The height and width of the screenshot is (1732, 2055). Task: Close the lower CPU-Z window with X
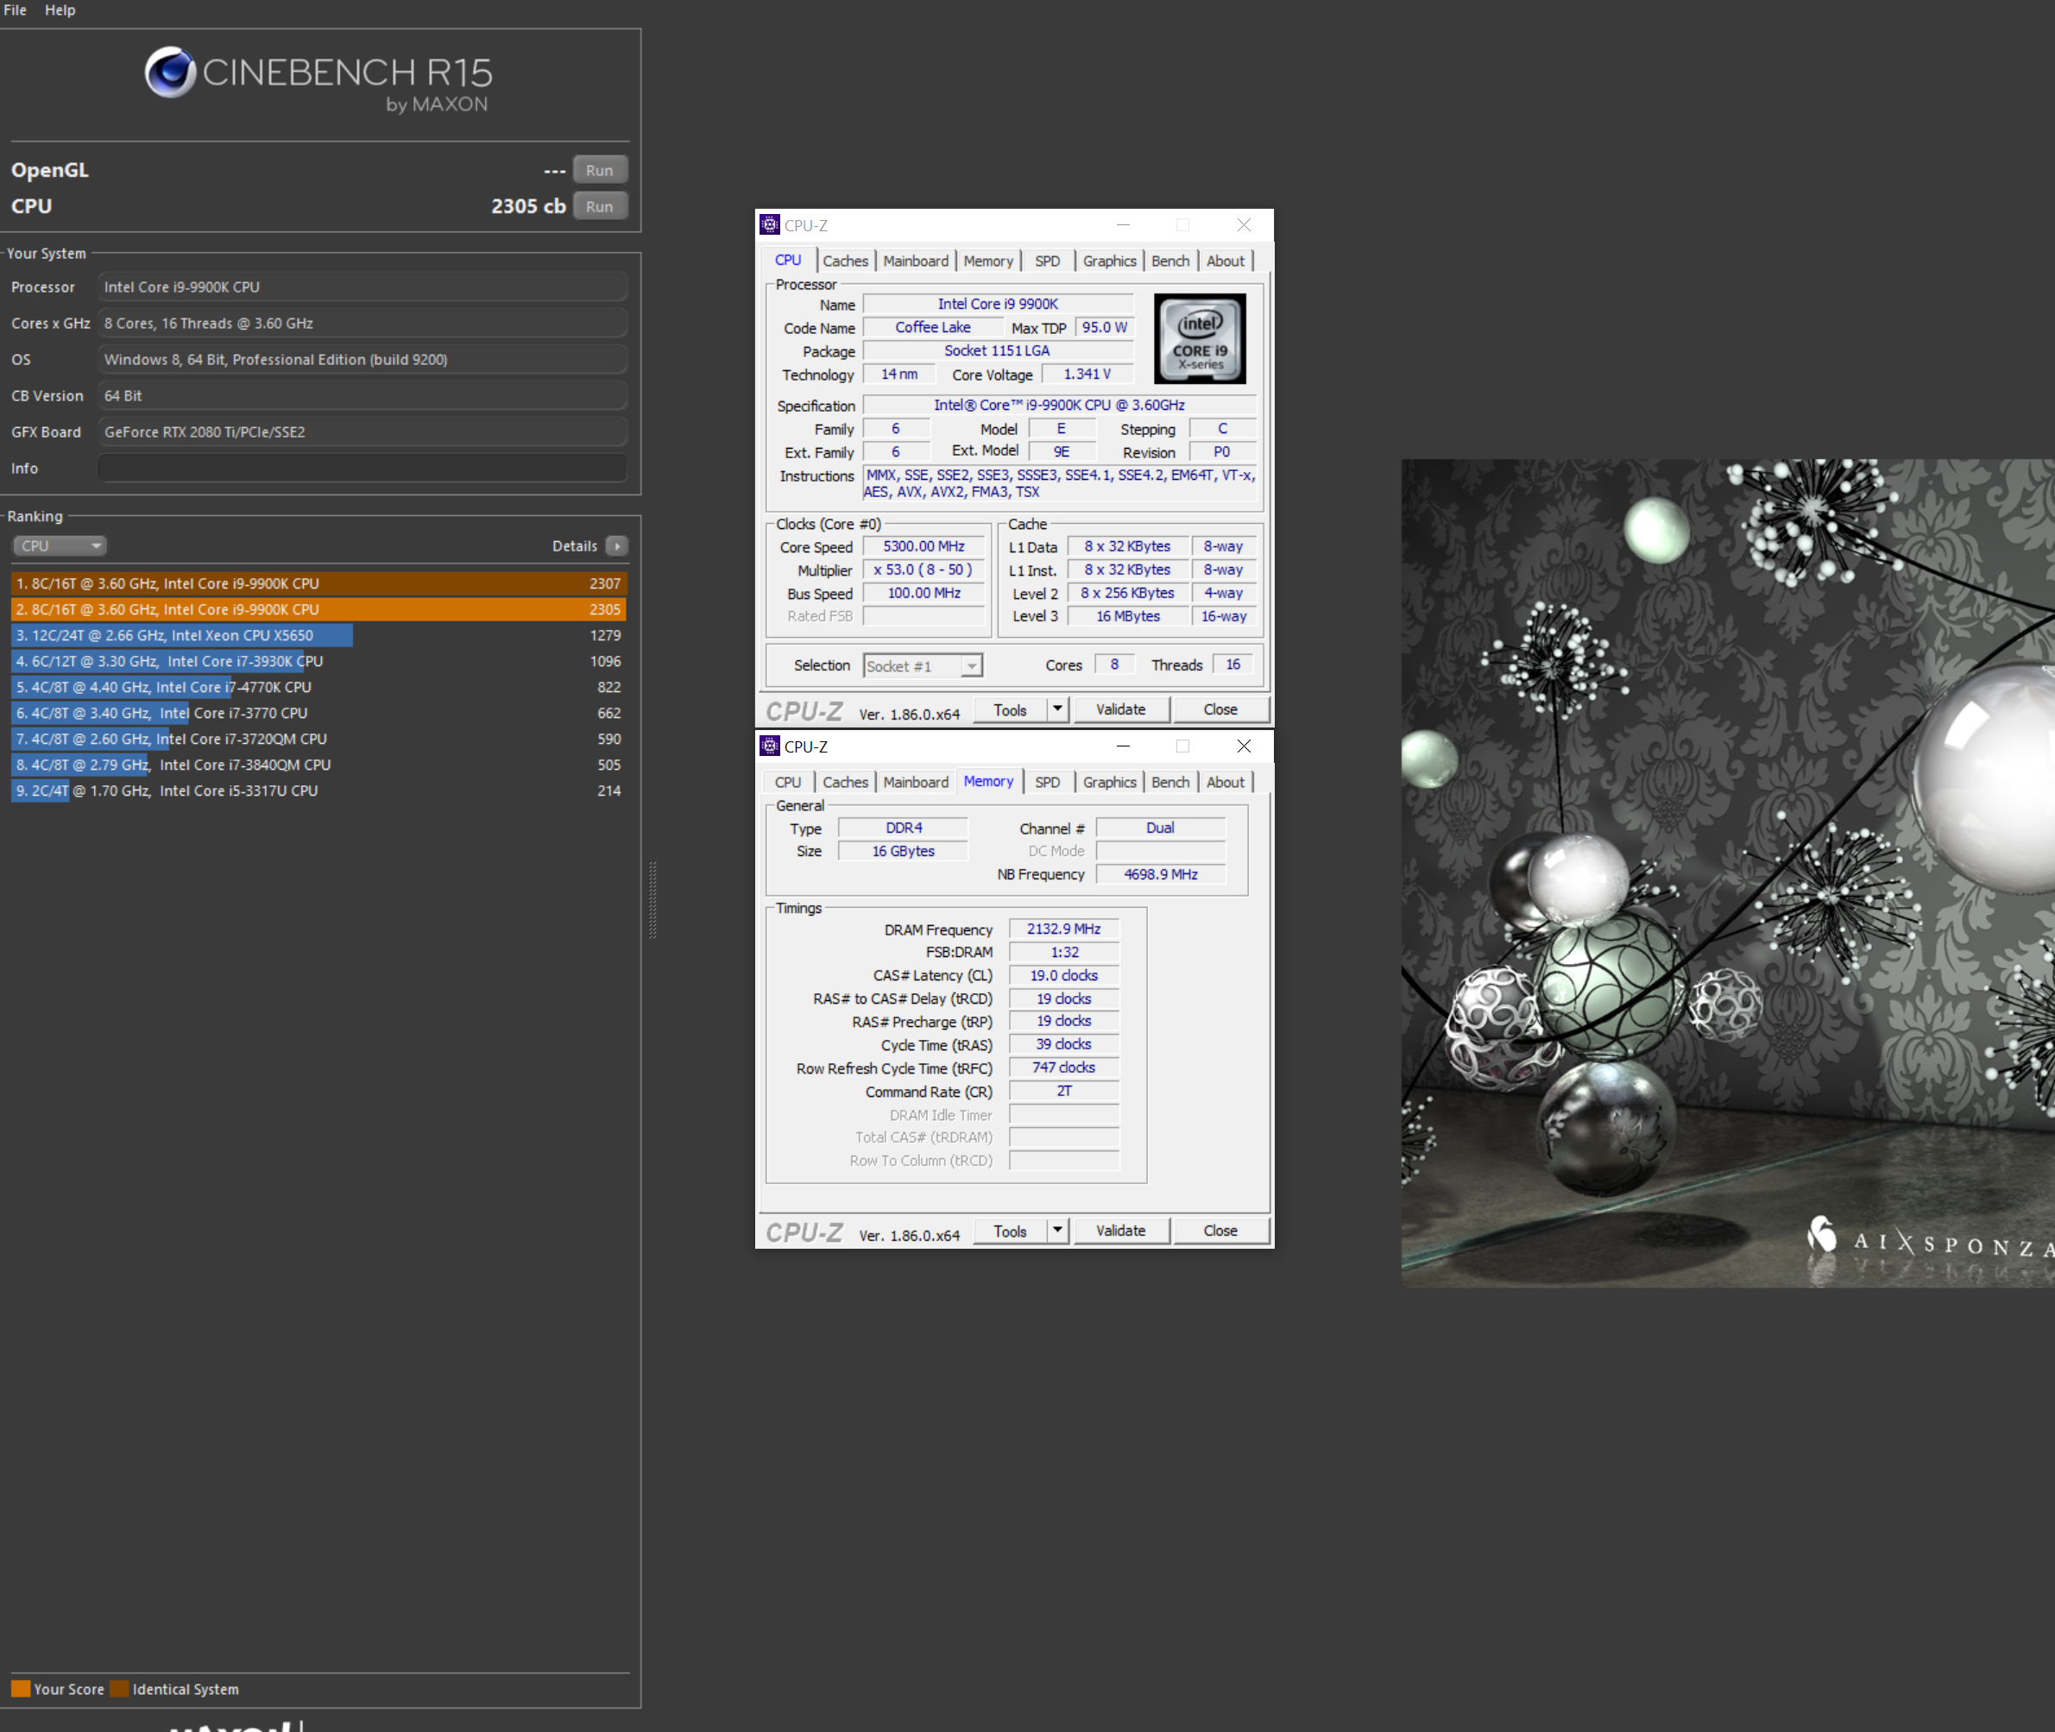tap(1244, 746)
